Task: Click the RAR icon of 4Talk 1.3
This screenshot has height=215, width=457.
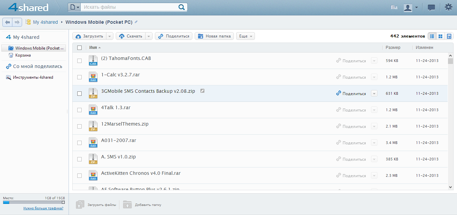Action: click(x=93, y=110)
